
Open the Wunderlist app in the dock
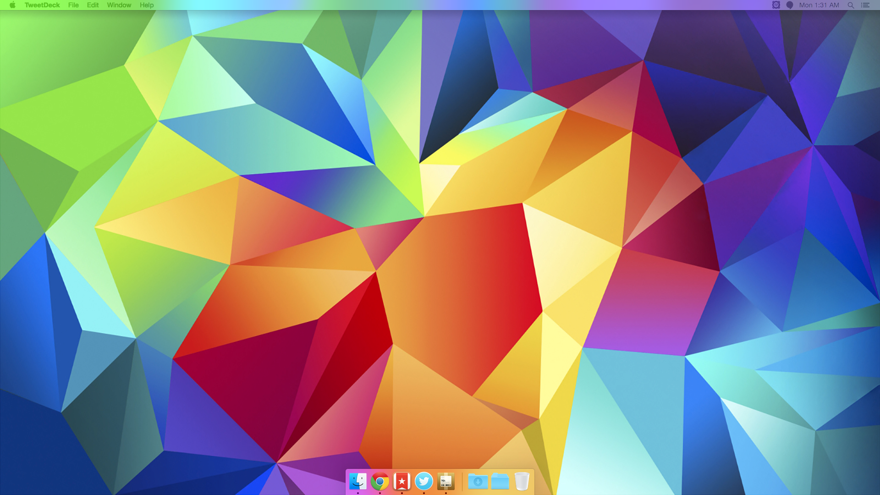point(401,481)
